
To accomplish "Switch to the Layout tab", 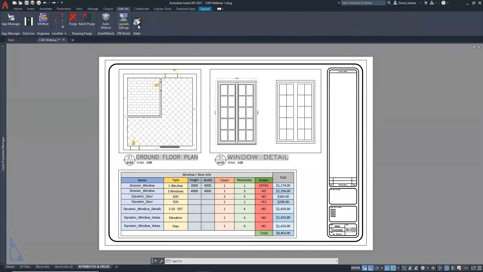I will click(x=205, y=9).
